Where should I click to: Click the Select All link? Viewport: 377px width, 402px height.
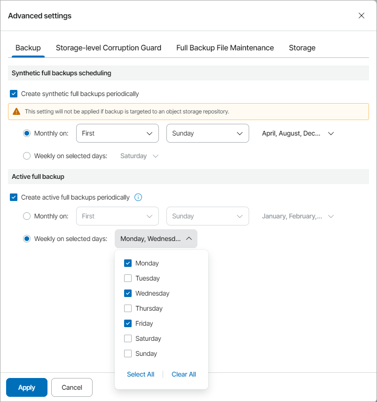tap(141, 374)
